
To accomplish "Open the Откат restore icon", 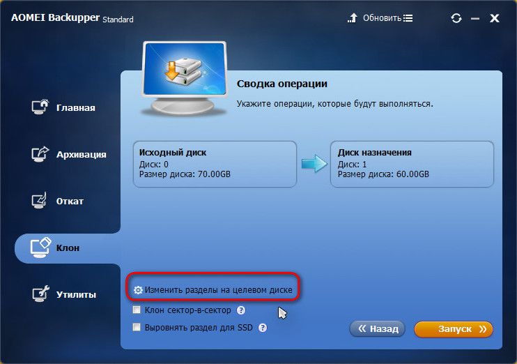I will pos(40,200).
